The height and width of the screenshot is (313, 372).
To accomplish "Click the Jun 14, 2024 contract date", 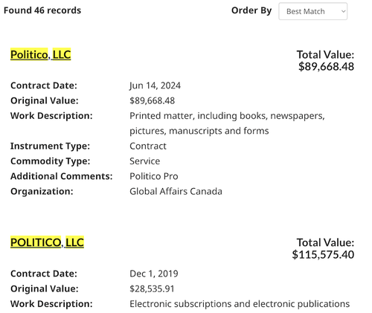I will click(x=155, y=85).
